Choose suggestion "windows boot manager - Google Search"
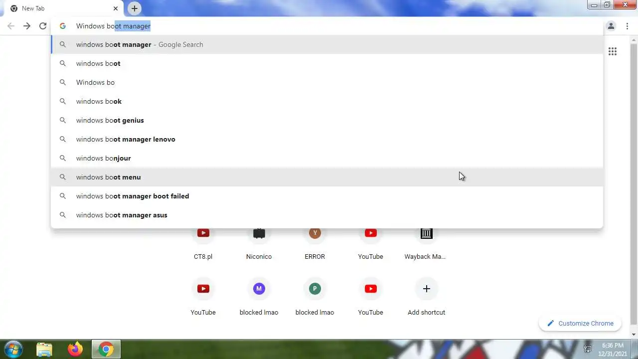The height and width of the screenshot is (359, 638). click(327, 44)
